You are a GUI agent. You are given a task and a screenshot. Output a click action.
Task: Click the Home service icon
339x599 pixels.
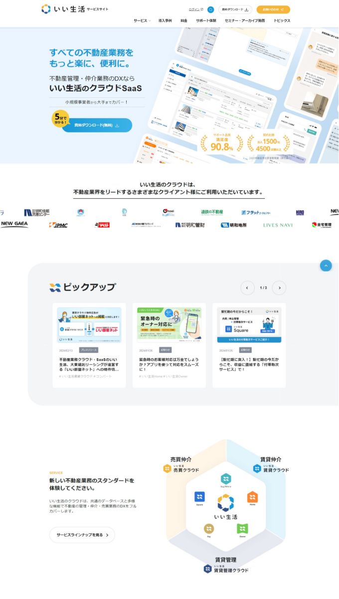coord(252,498)
